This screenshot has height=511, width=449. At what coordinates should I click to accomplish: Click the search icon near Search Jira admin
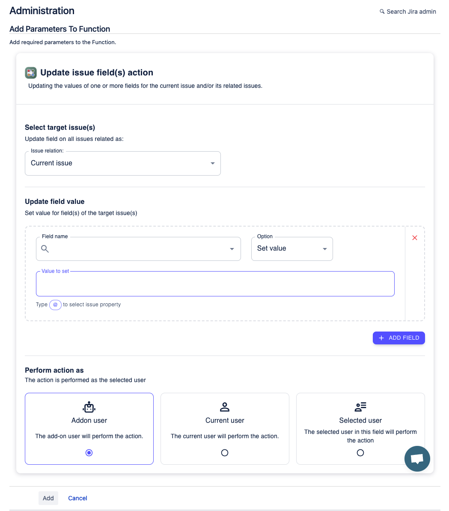pos(381,12)
